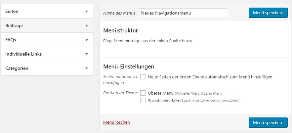Image resolution: width=292 pixels, height=133 pixels.
Task: Click Menü speichern next to Menü löschen
Action: tap(268, 122)
